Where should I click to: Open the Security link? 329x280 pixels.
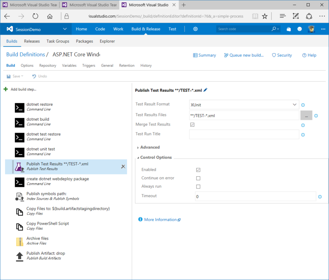(282, 55)
